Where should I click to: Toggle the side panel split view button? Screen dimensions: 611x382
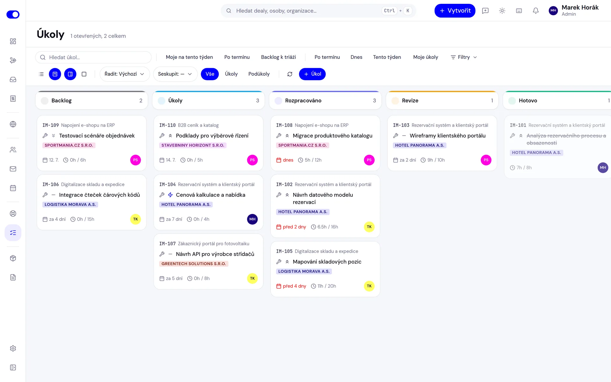point(70,74)
